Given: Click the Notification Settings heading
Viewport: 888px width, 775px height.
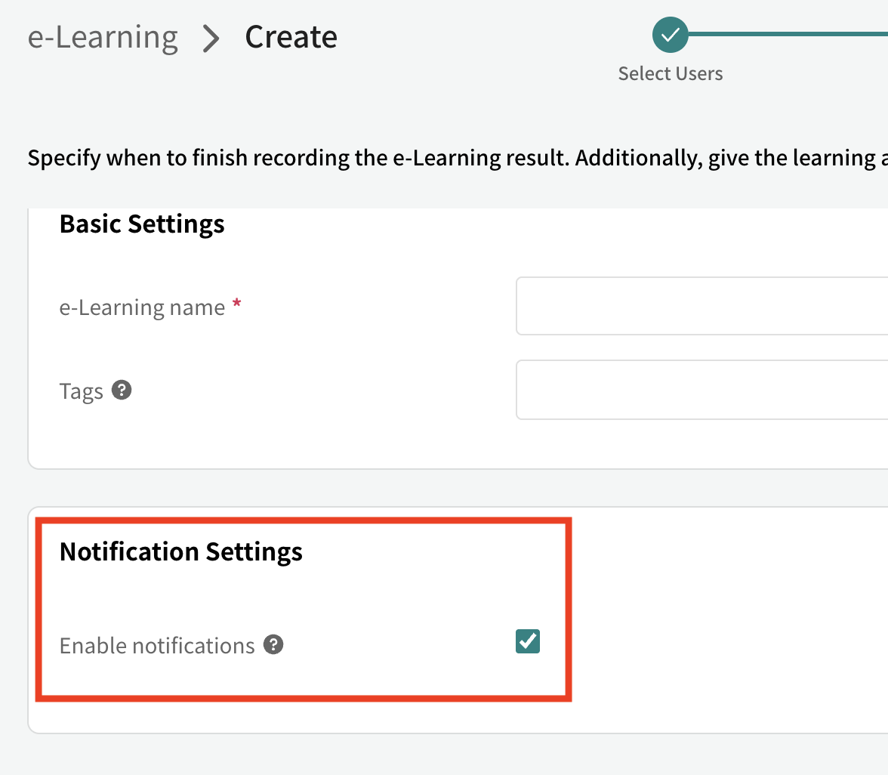Looking at the screenshot, I should coord(181,551).
